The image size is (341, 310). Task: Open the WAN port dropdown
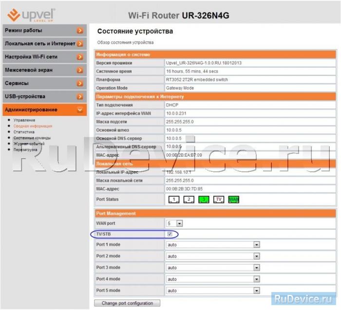point(179,223)
